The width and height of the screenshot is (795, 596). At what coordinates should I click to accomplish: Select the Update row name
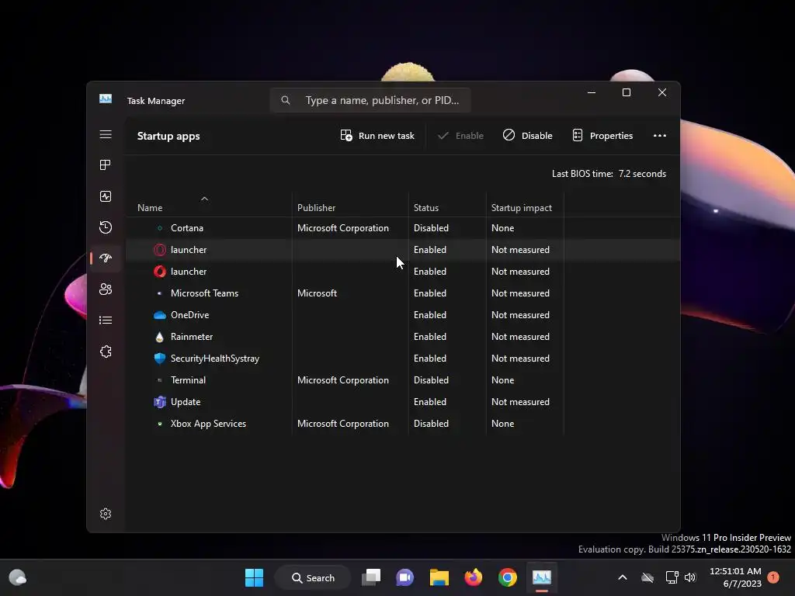click(186, 402)
